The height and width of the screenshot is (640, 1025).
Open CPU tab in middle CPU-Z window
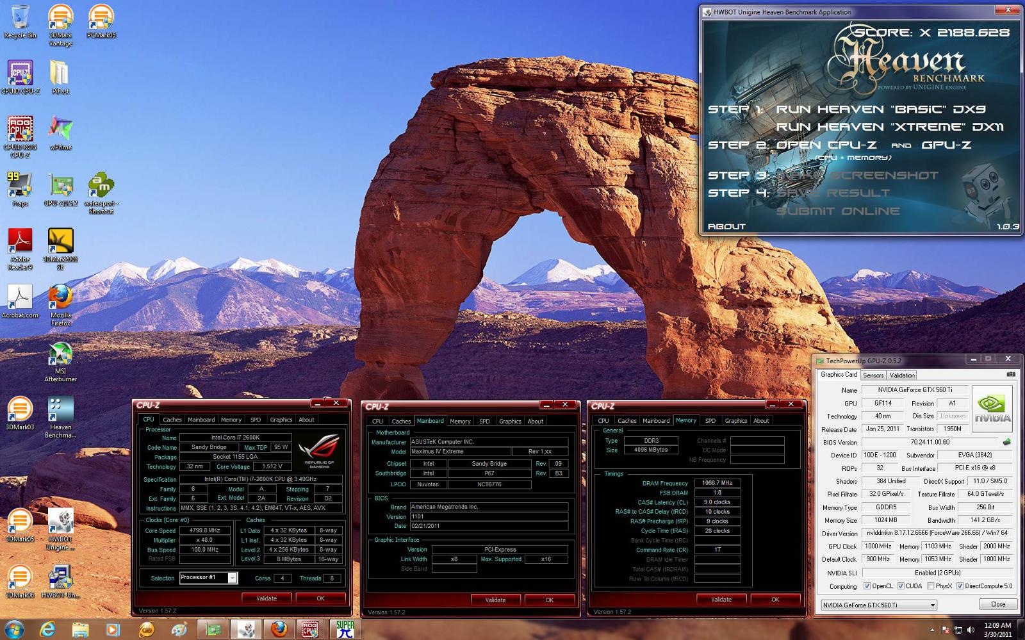pos(377,421)
